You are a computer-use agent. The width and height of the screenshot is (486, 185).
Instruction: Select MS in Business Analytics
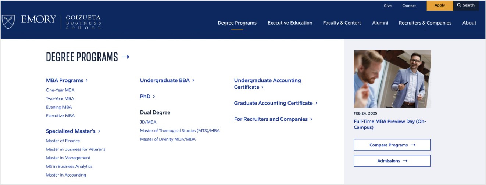(x=69, y=167)
